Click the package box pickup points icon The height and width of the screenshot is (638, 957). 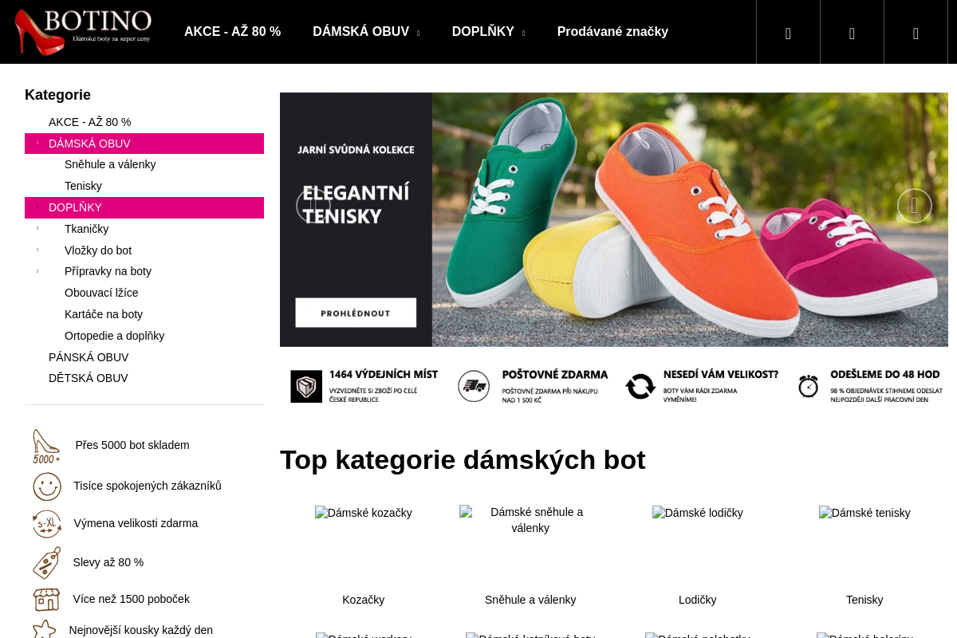(x=306, y=386)
